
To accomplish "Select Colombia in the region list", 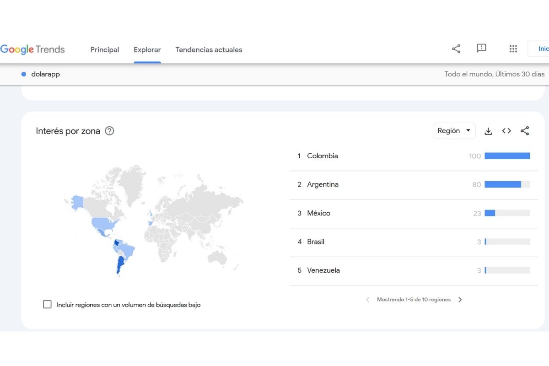I will tap(323, 156).
